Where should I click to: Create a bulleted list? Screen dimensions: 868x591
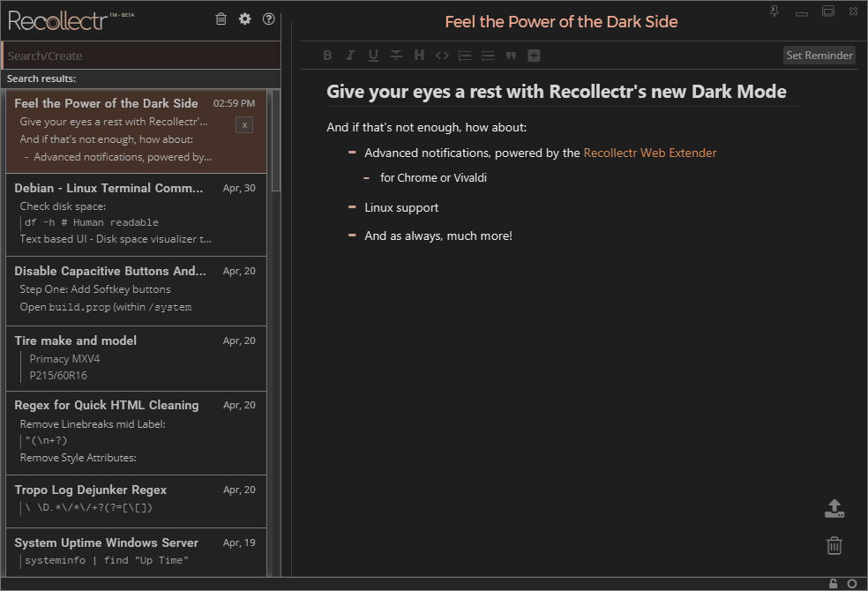click(x=488, y=56)
